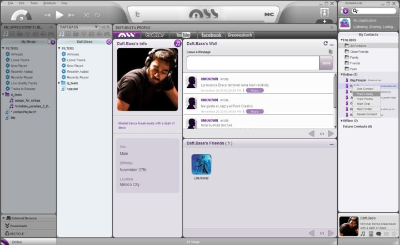400x245 pixels.
Task: Select the music note tab in MC.Application's library
Action: [x=6, y=34]
